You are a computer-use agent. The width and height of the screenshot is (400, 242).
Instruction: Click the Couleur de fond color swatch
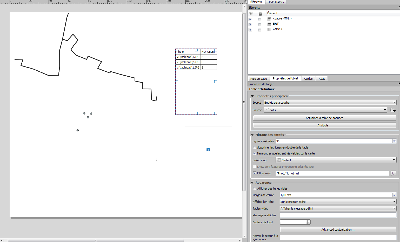coord(294,222)
